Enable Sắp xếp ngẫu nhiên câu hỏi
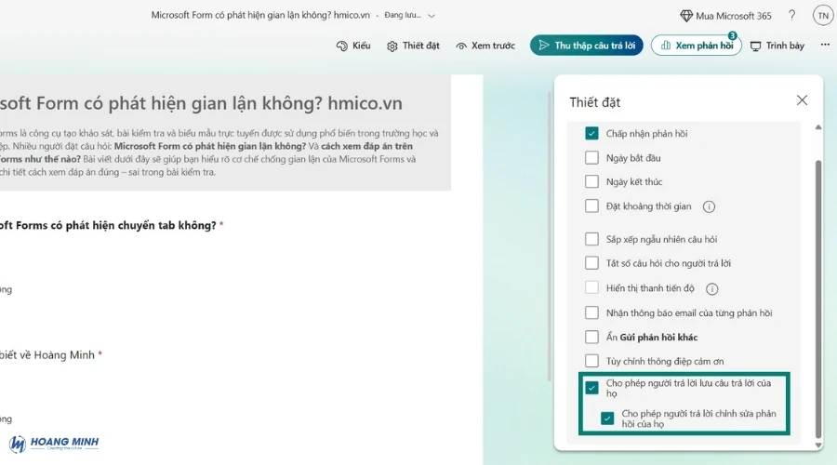Image resolution: width=837 pixels, height=465 pixels. 591,239
